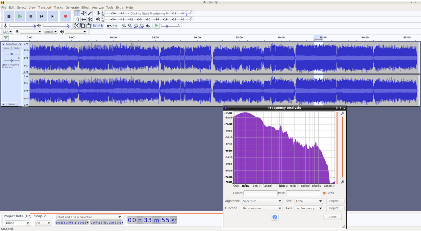Open the Algorithm Spectrum dropdown
The width and height of the screenshot is (421, 231).
(x=262, y=201)
